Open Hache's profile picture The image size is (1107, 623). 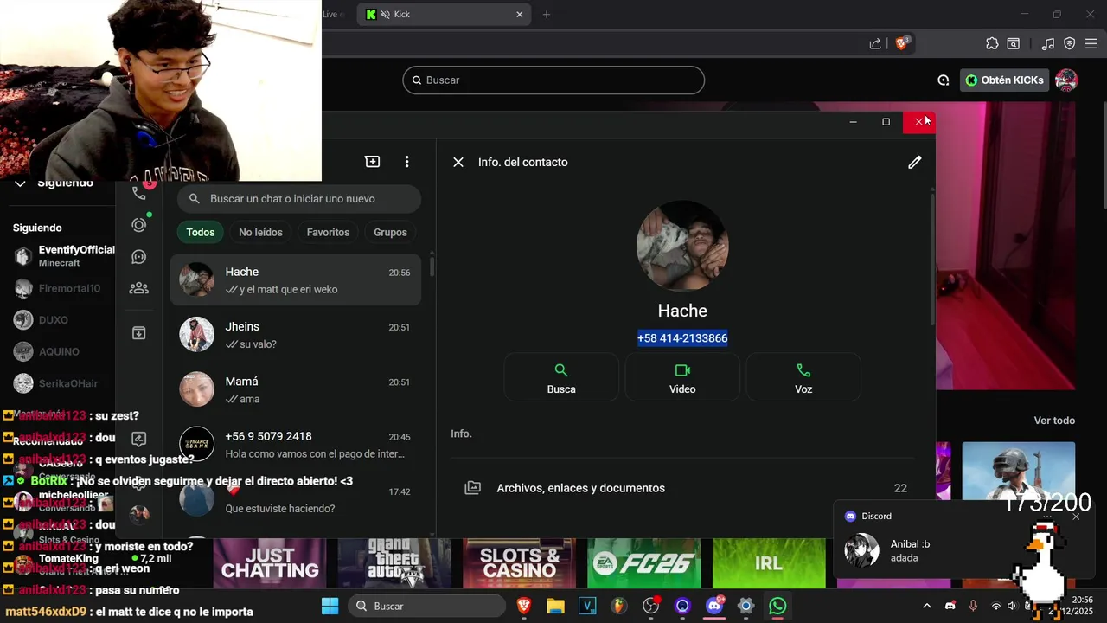point(682,247)
